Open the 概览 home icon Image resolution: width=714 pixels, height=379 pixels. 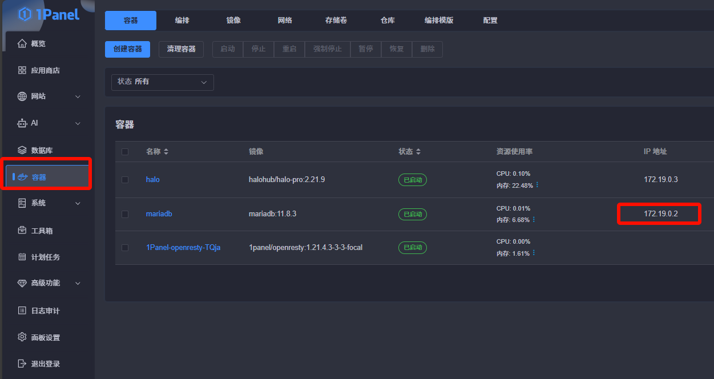tap(22, 44)
